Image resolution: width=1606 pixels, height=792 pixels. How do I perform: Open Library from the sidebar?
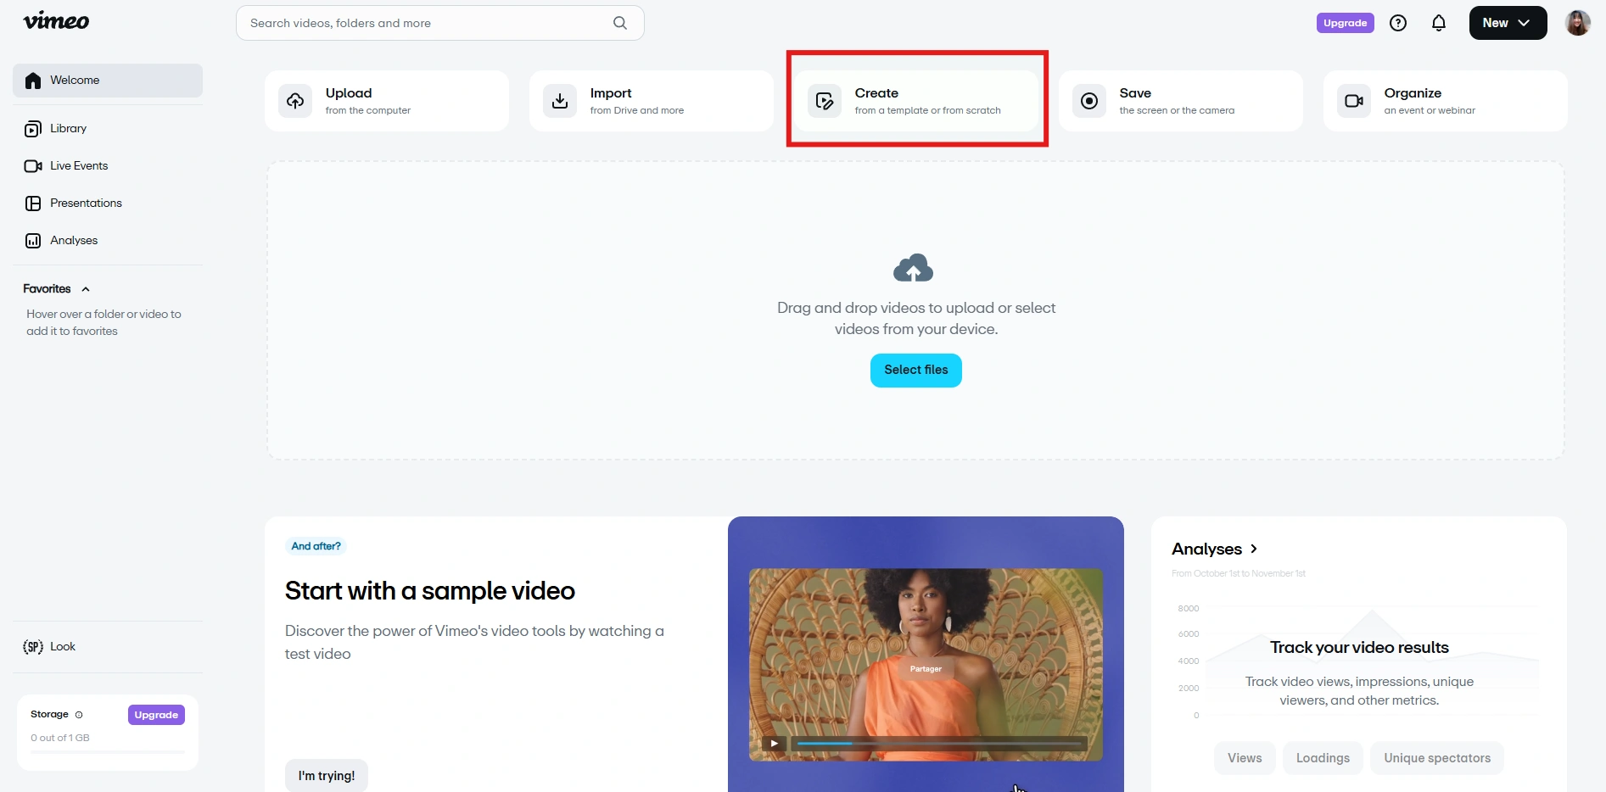[x=108, y=129]
